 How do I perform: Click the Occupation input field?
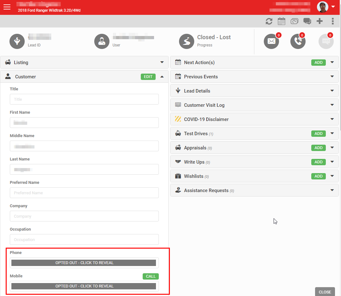tap(84, 239)
